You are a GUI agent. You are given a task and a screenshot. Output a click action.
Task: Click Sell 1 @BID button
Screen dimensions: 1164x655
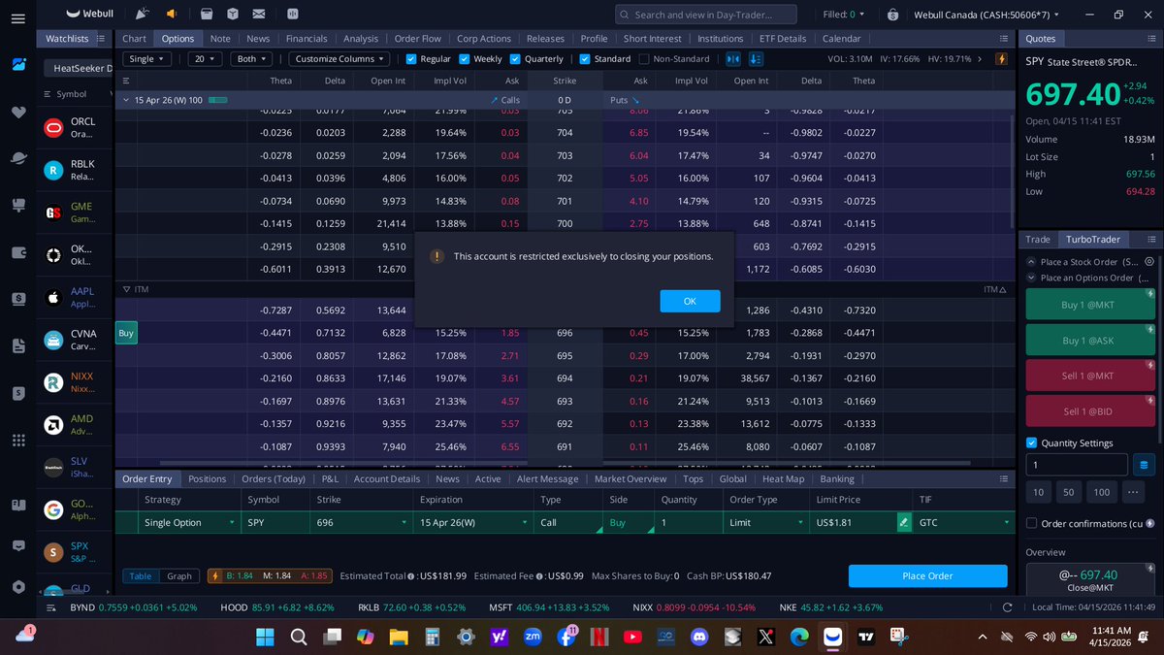tap(1090, 411)
